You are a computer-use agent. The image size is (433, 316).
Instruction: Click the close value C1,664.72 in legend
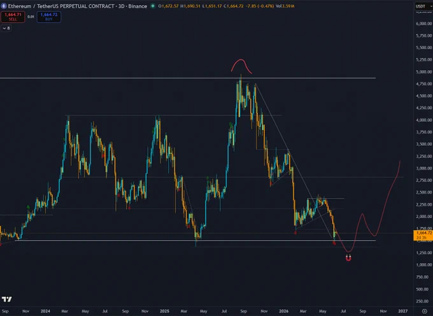tap(233, 6)
